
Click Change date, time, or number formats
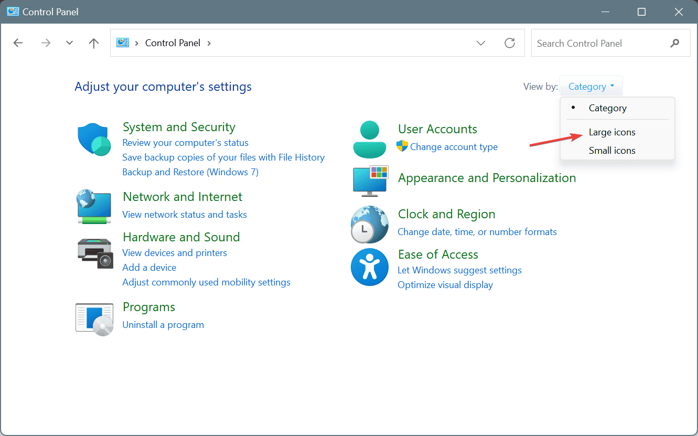pos(477,232)
